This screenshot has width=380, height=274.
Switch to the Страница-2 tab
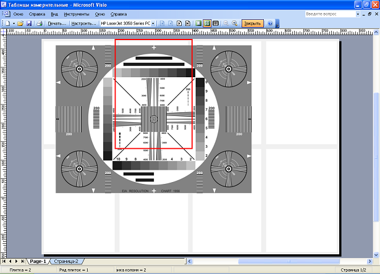tap(66, 261)
